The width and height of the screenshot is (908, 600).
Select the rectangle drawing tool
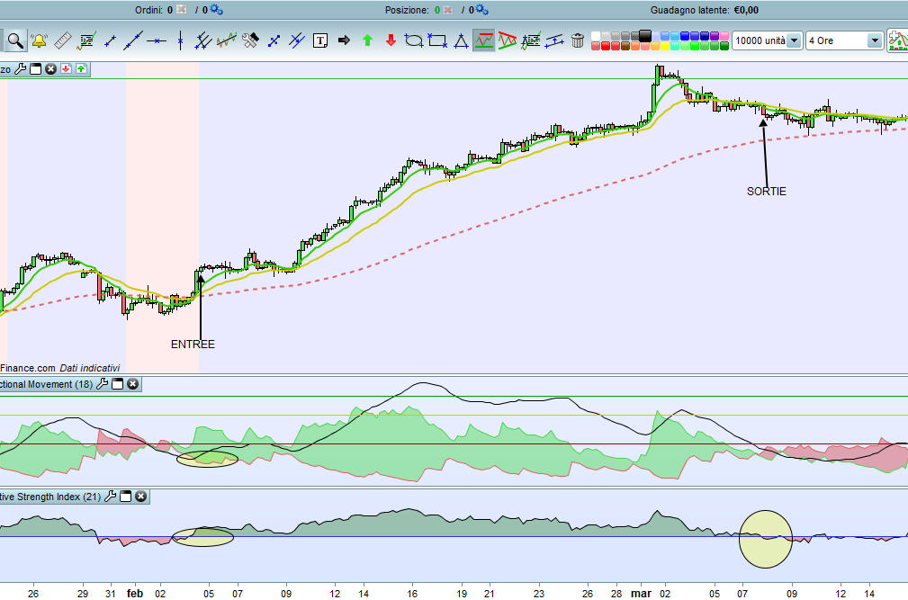[x=437, y=40]
